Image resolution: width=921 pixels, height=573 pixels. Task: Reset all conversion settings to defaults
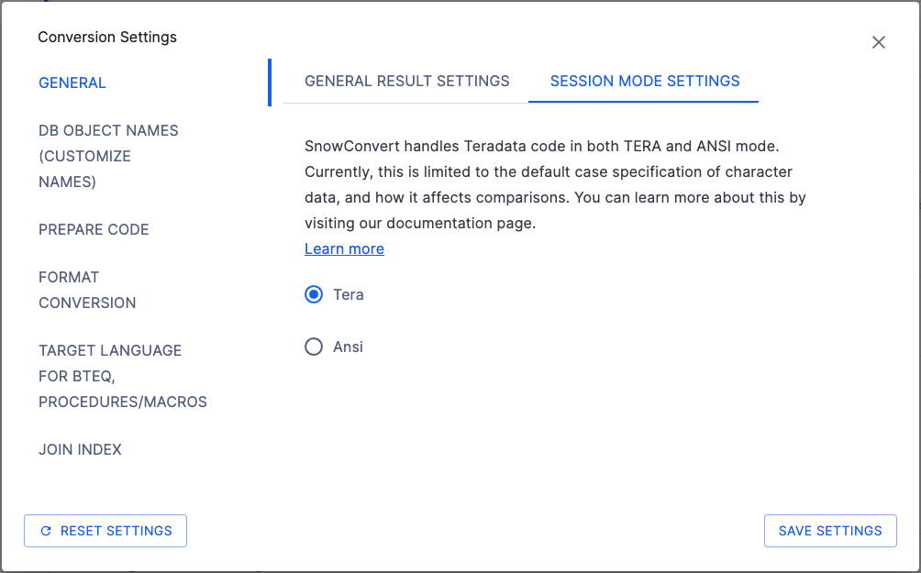(x=105, y=530)
